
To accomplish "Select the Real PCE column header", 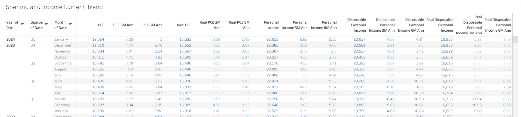I will click(184, 25).
